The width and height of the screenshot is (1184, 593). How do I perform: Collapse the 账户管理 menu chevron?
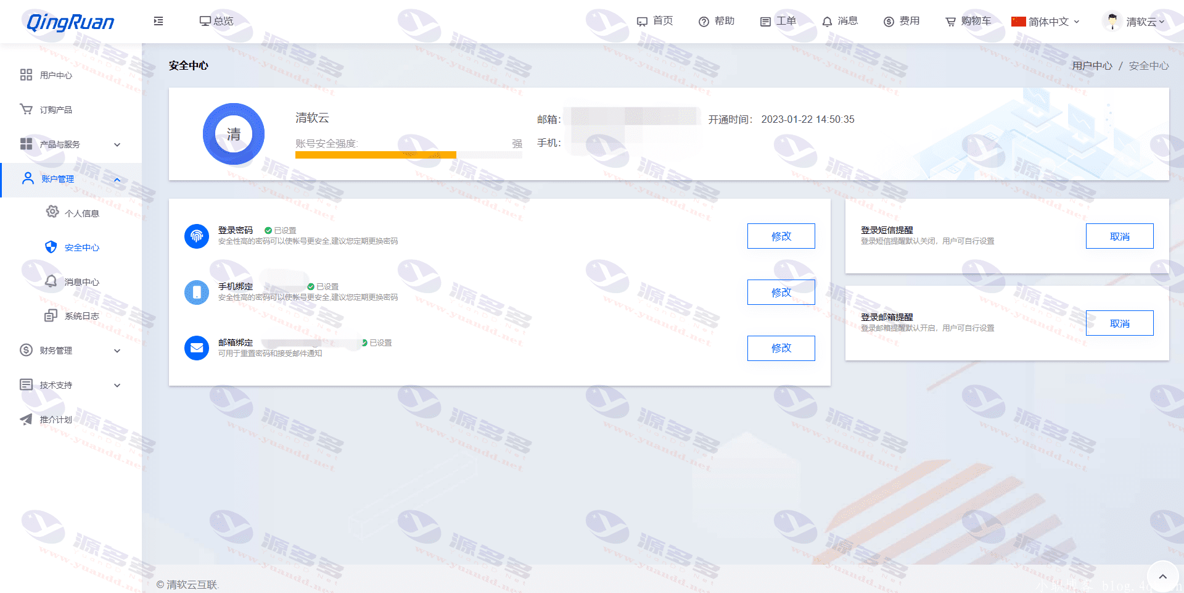(117, 180)
